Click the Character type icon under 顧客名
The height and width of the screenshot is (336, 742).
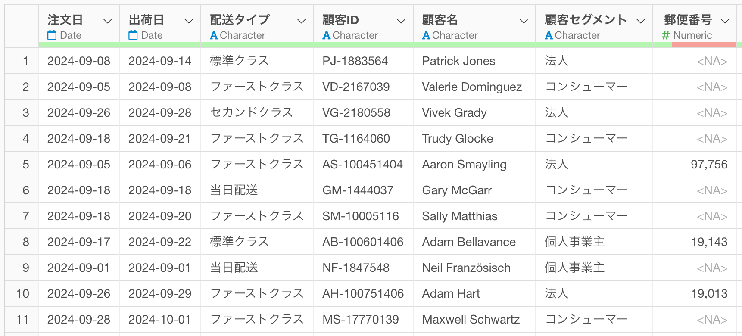pyautogui.click(x=426, y=35)
